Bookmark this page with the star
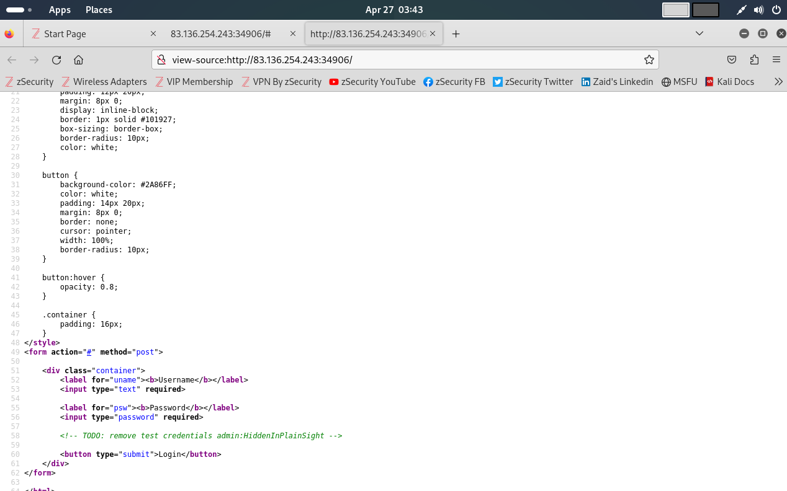 click(x=649, y=60)
